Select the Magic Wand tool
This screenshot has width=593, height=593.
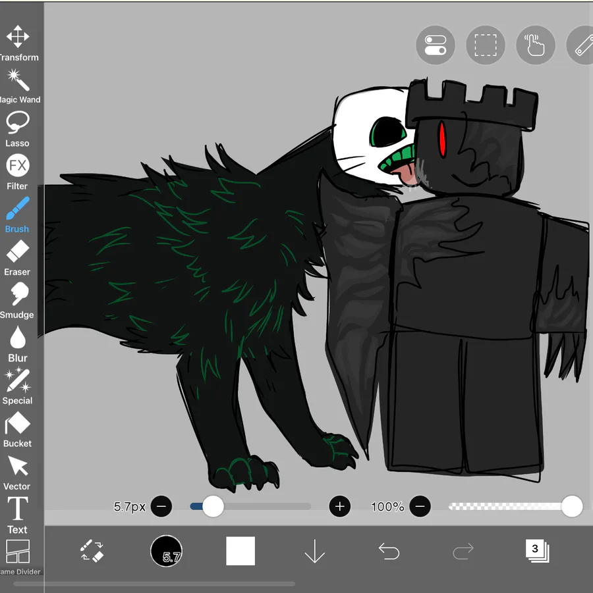(18, 86)
